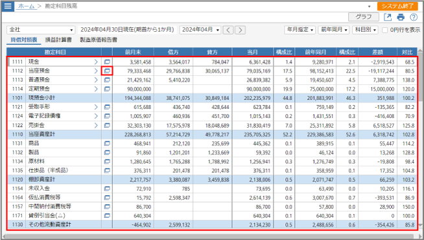Click the 借方 column header
Image resolution: width=424 pixels, height=240 pixels.
coord(173,52)
